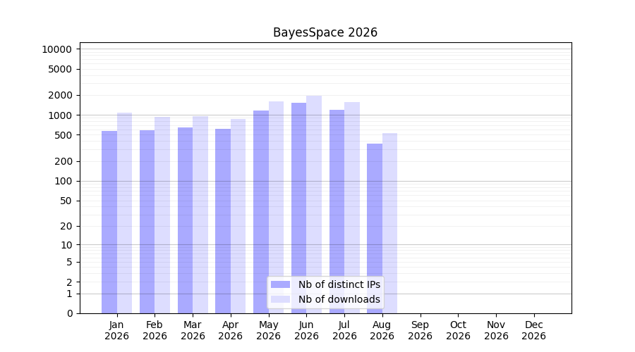Click the May 2026 distinct IPs bar
Viewport: 635px width, 352px height.
tap(261, 212)
